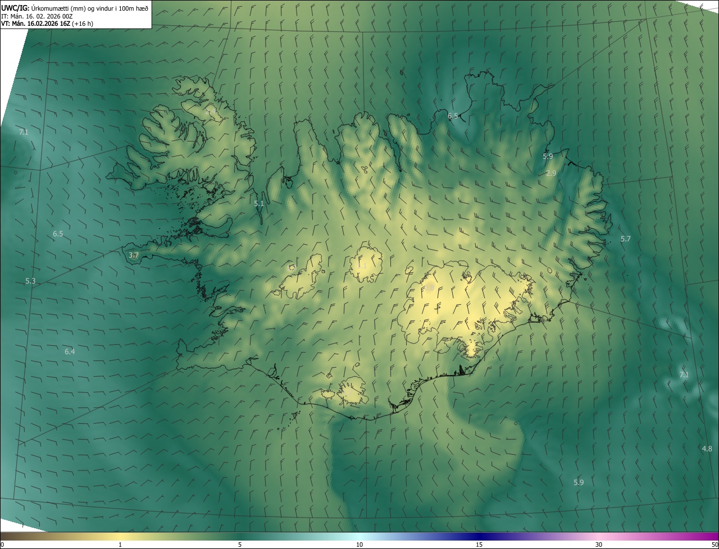Click the precipitation color scale bar
The height and width of the screenshot is (549, 719).
point(359,536)
